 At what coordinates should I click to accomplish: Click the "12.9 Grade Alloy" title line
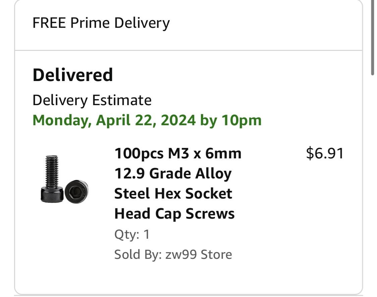point(173,174)
